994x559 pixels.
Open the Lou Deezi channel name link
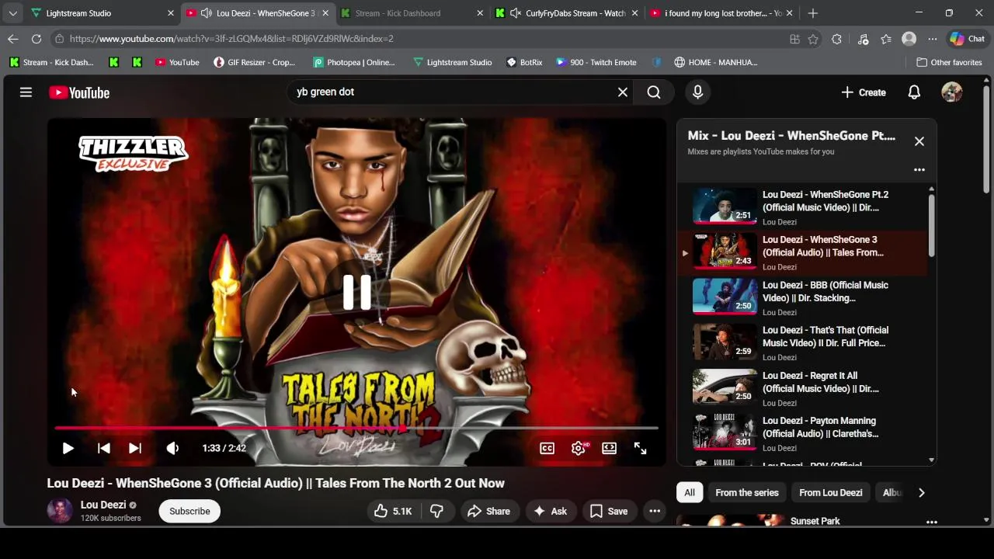click(103, 505)
